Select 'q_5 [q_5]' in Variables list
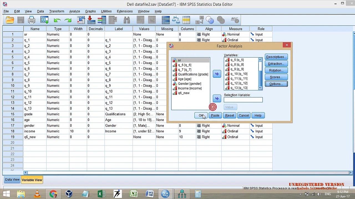Screen dimensions: 355x199 (241, 60)
